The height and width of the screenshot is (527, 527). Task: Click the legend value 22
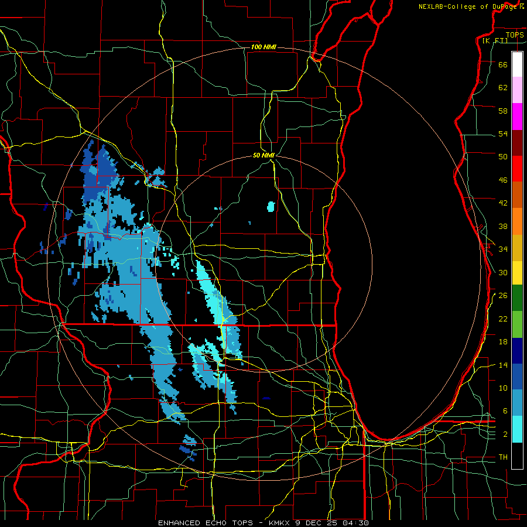coord(503,319)
